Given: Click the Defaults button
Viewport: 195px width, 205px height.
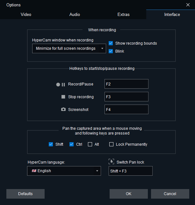Looking at the screenshot, I should [x=25, y=194].
